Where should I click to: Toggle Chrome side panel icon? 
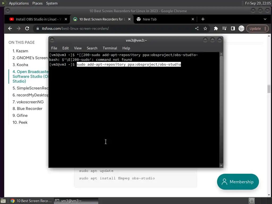tap(233, 28)
